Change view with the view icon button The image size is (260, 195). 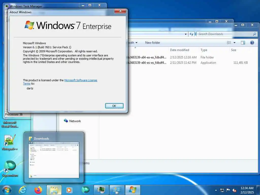(229, 43)
